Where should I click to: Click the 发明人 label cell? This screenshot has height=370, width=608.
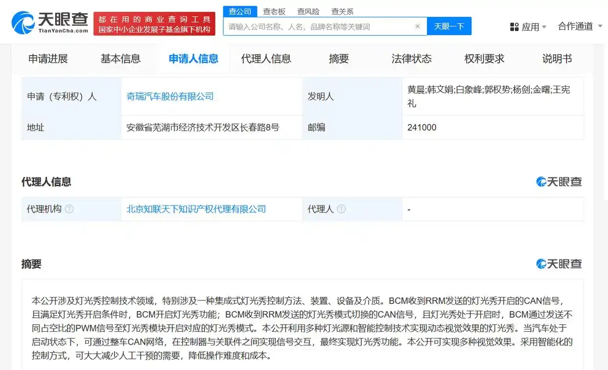(352, 96)
